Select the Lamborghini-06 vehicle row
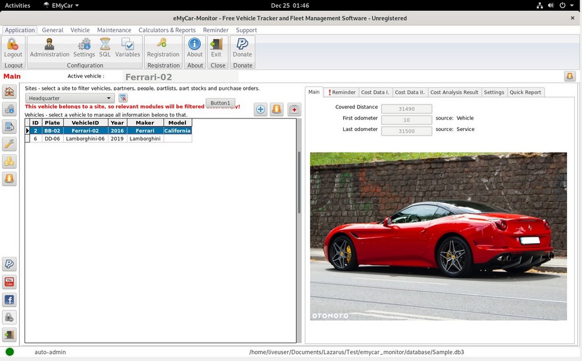This screenshot has width=582, height=361. 85,139
